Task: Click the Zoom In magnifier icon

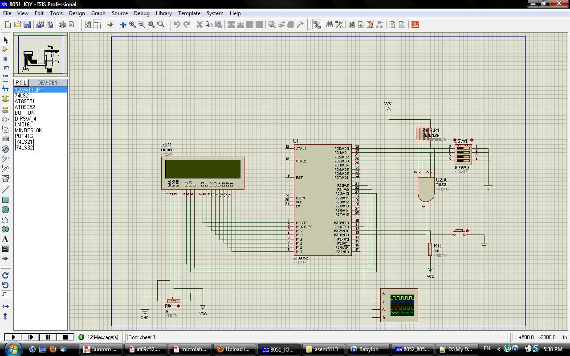Action: coord(133,25)
